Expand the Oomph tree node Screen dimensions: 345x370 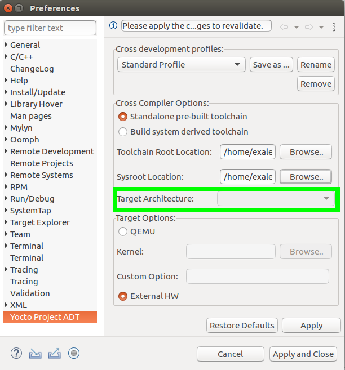6,139
